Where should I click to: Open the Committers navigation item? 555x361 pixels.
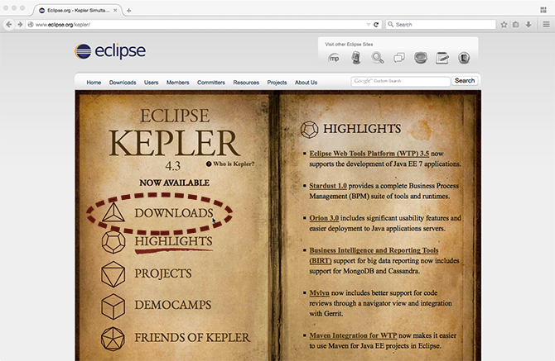click(211, 83)
